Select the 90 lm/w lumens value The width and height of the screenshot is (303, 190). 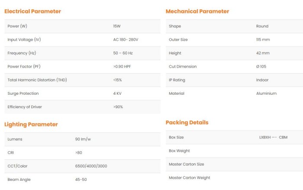tap(83, 139)
